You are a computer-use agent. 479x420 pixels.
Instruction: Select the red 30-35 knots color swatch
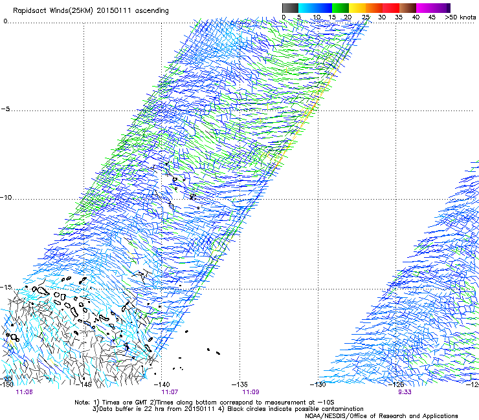[x=391, y=8]
